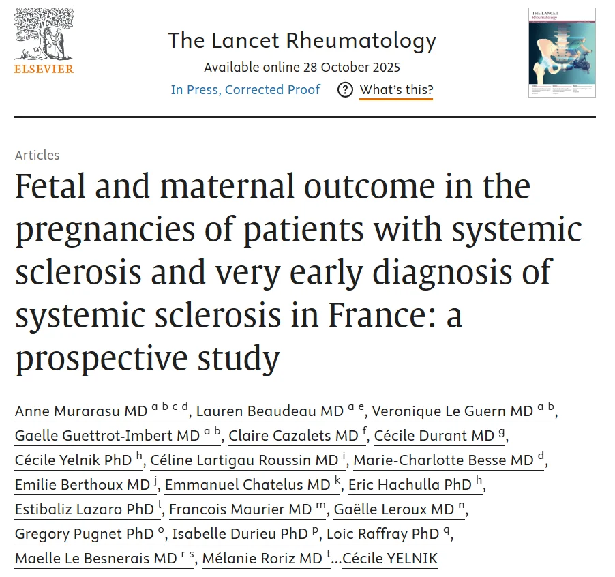Click author Claire Cazalets MD
Viewport: 615px width, 577px height.
coord(294,436)
